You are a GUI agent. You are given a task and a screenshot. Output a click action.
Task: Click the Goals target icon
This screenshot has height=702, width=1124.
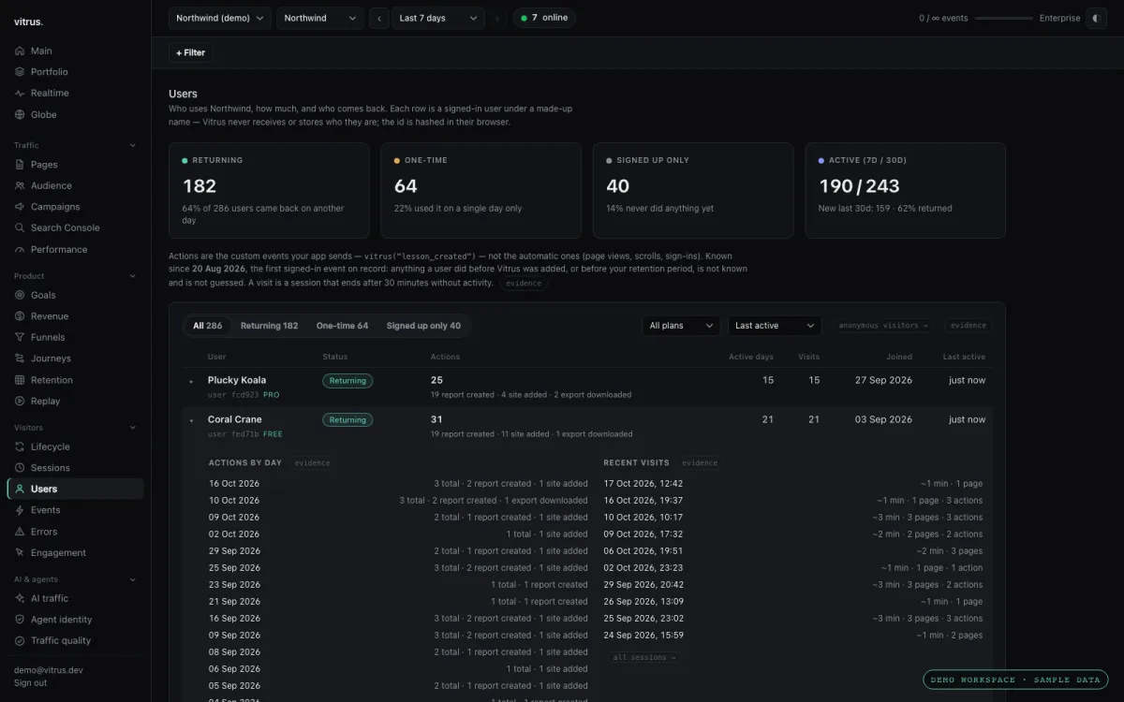click(20, 295)
